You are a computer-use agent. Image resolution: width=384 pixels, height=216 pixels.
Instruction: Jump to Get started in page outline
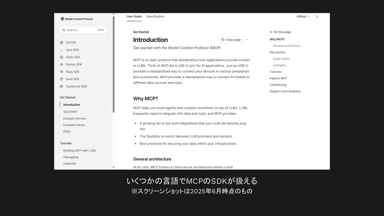click(x=277, y=52)
